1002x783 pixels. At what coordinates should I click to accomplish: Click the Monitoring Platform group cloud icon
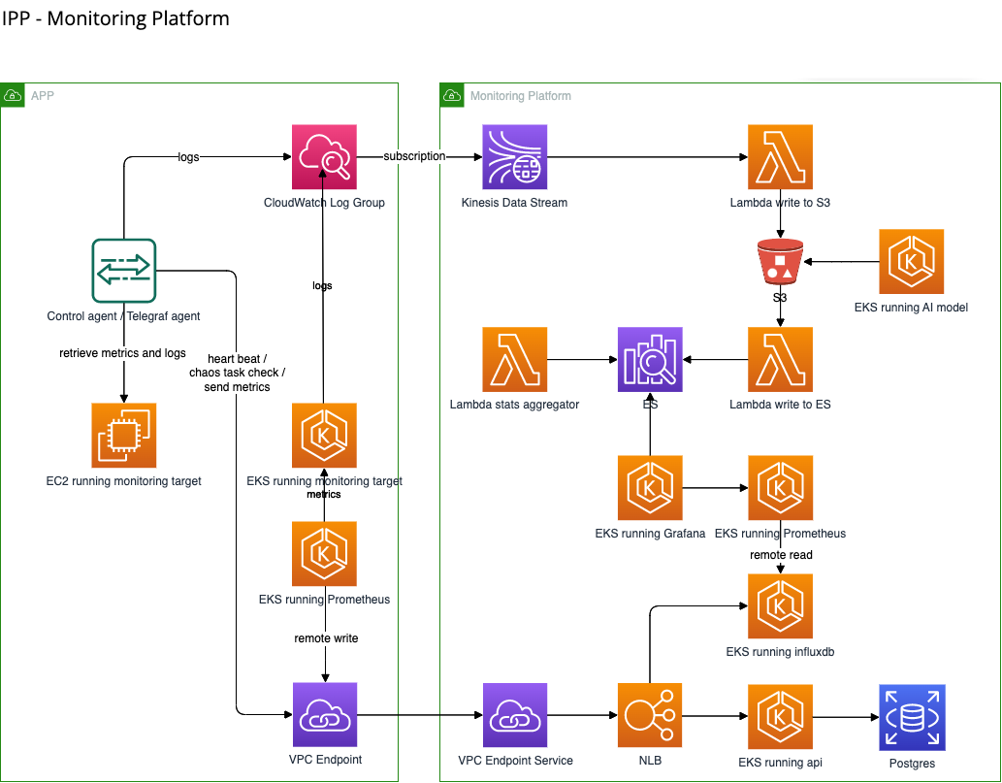click(452, 95)
